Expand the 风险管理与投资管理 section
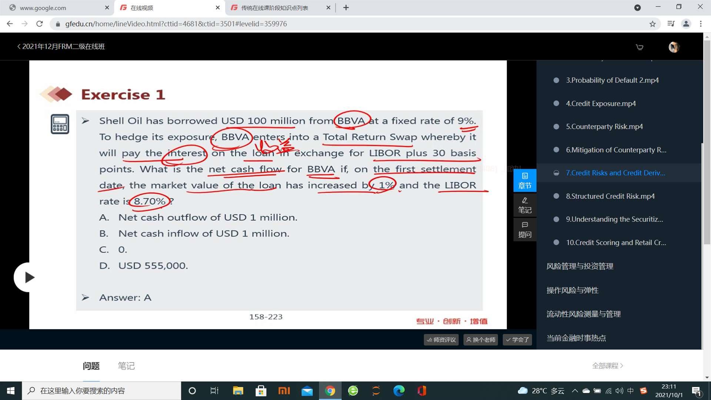Viewport: 711px width, 400px height. pos(580,266)
